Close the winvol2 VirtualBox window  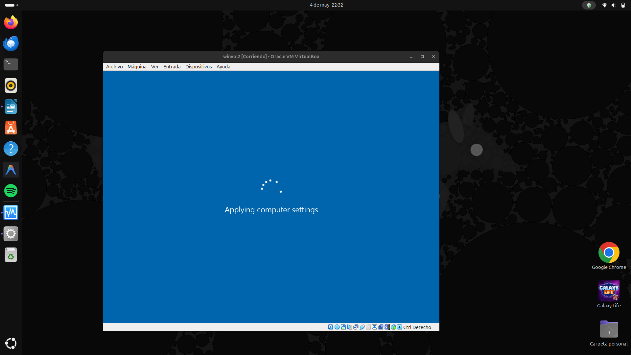click(433, 57)
